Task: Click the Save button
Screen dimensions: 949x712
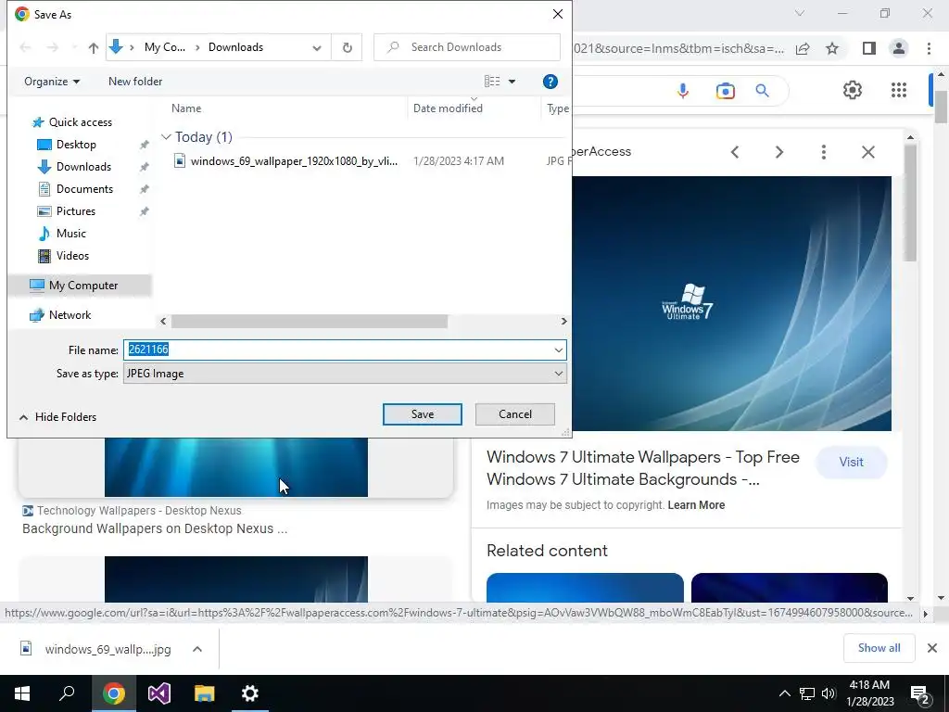Action: (422, 414)
